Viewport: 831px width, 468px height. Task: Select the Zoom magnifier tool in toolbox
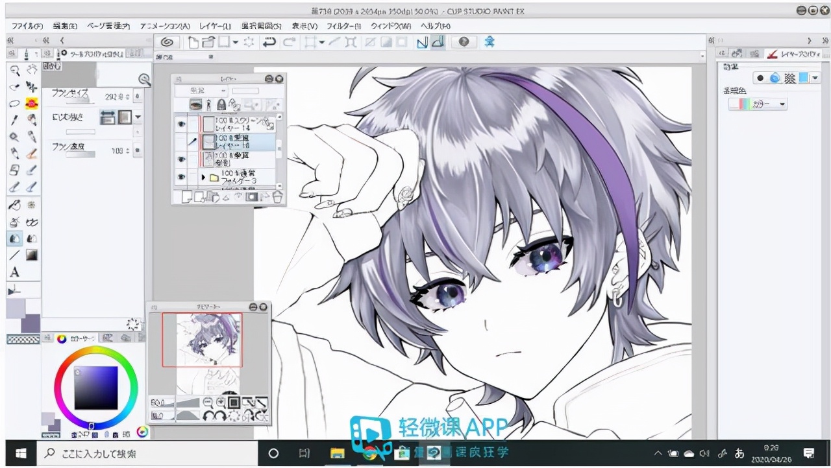[14, 71]
